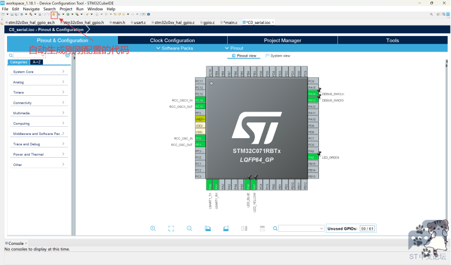The width and height of the screenshot is (451, 265).
Task: Fit chip view to screen icon
Action: click(171, 229)
